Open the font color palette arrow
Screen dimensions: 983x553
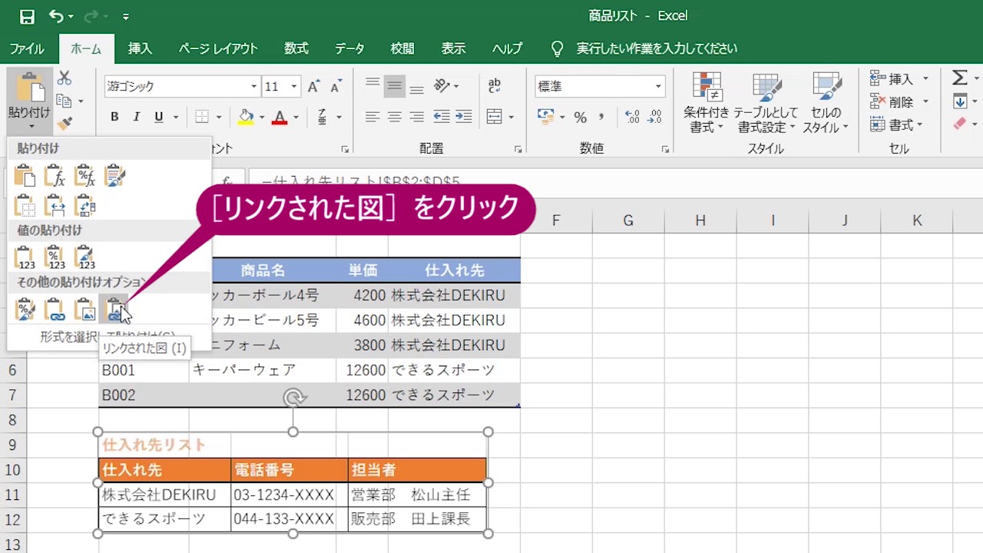coord(296,118)
